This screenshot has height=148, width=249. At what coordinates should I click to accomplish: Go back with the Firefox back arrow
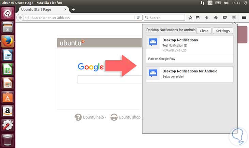[x=20, y=18]
